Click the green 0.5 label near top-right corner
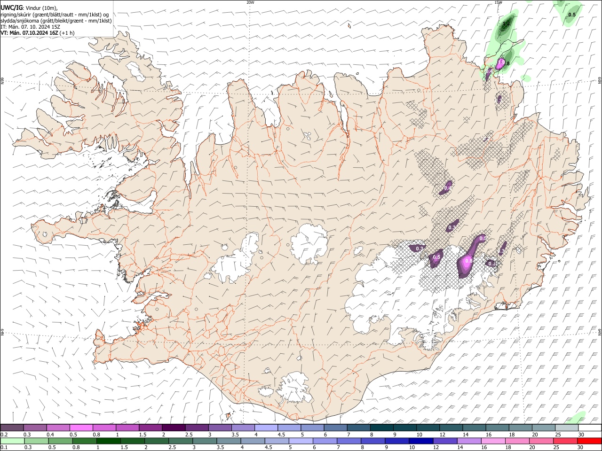The height and width of the screenshot is (451, 602). click(x=572, y=15)
